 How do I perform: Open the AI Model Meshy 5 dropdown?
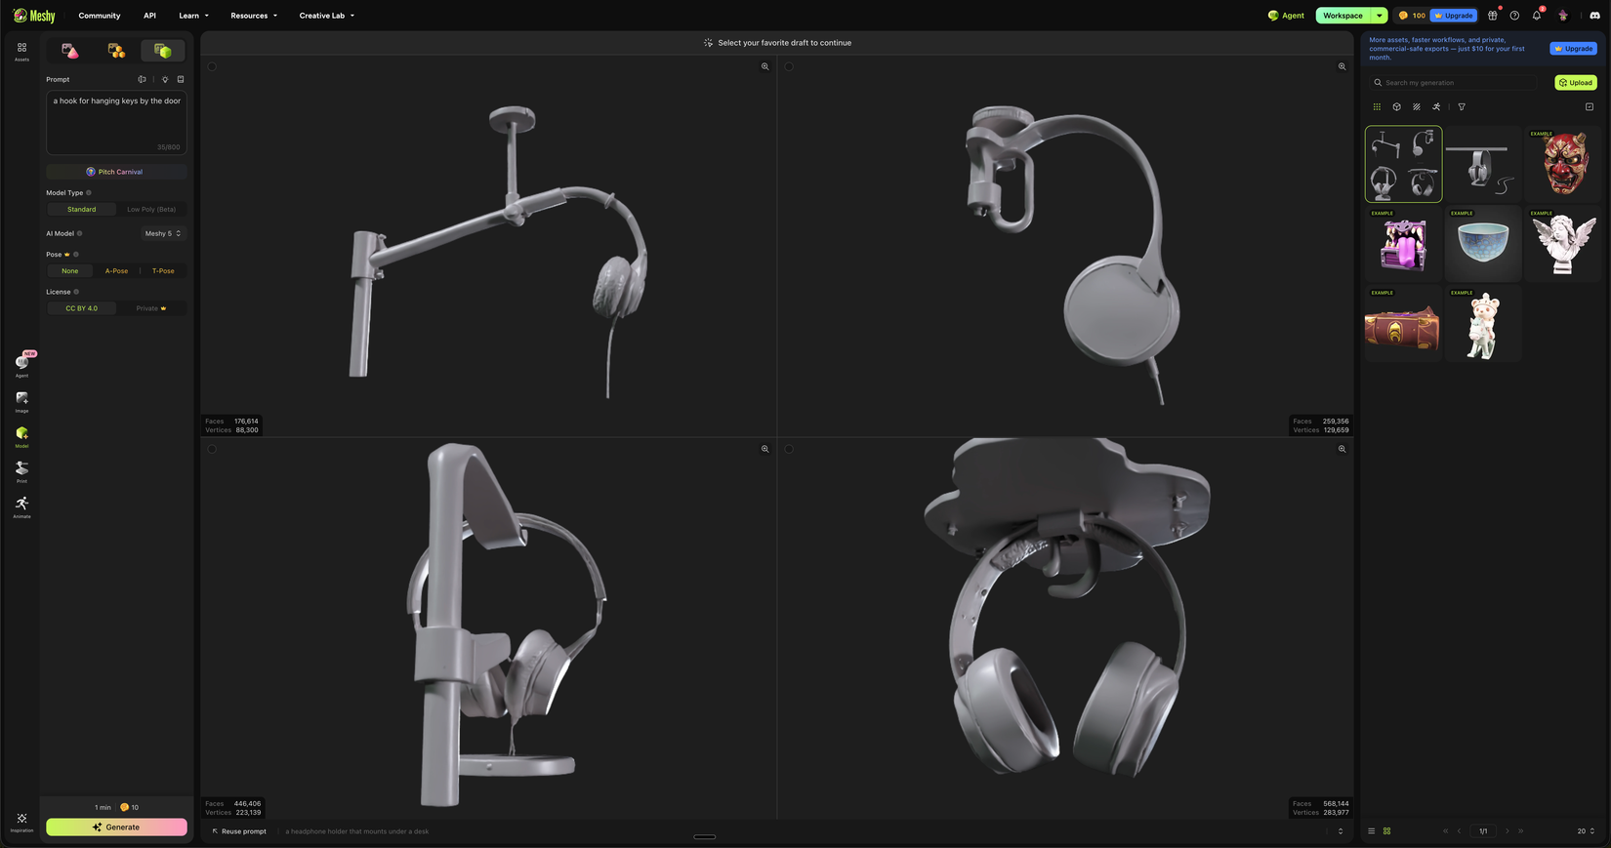pyautogui.click(x=163, y=234)
